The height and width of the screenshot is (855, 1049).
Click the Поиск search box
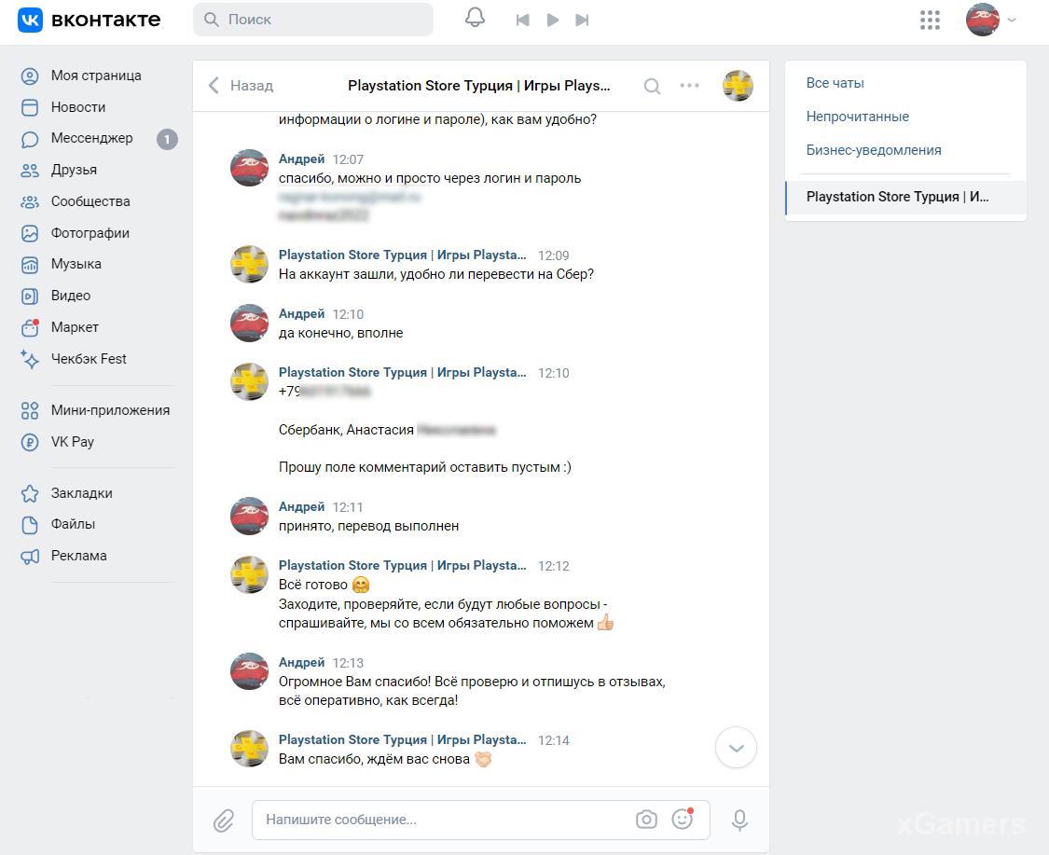pyautogui.click(x=313, y=20)
